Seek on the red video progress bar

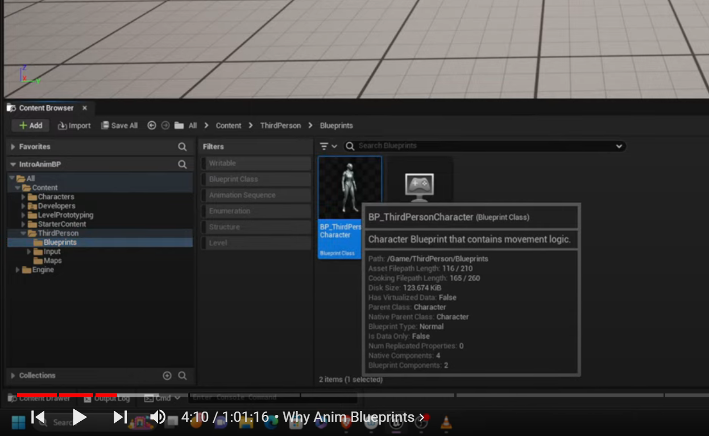[67, 395]
